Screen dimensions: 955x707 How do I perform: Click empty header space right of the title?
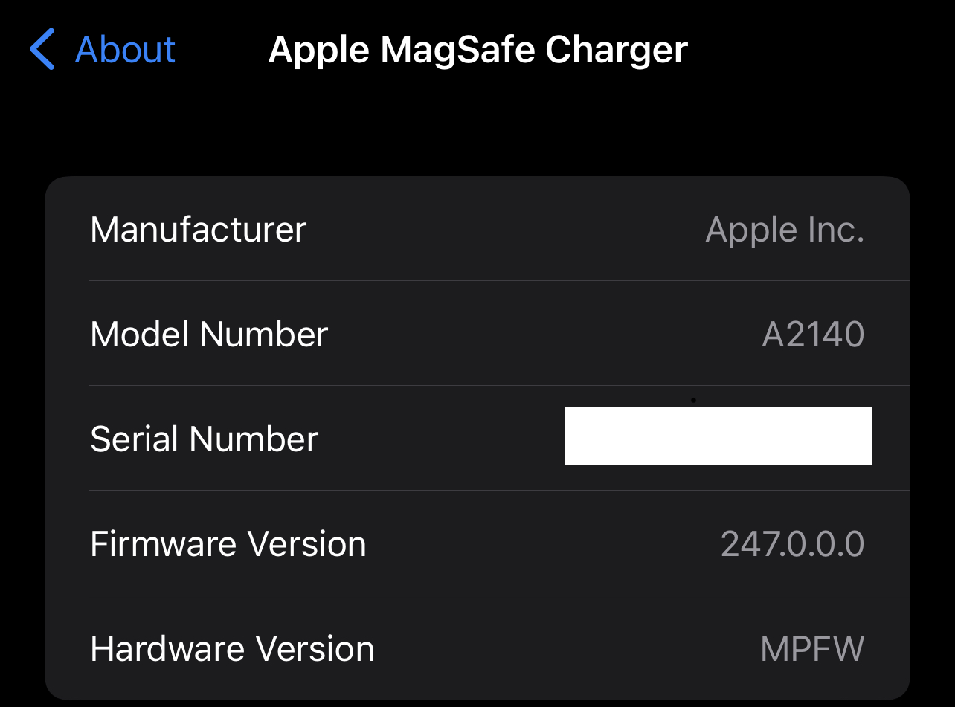tap(818, 50)
